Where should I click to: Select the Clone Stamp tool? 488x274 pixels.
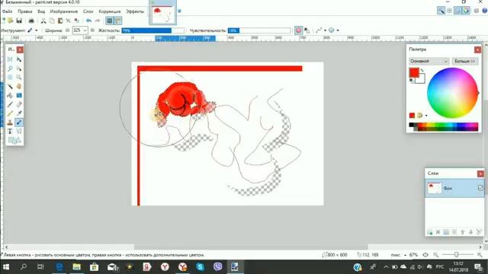tap(10, 123)
